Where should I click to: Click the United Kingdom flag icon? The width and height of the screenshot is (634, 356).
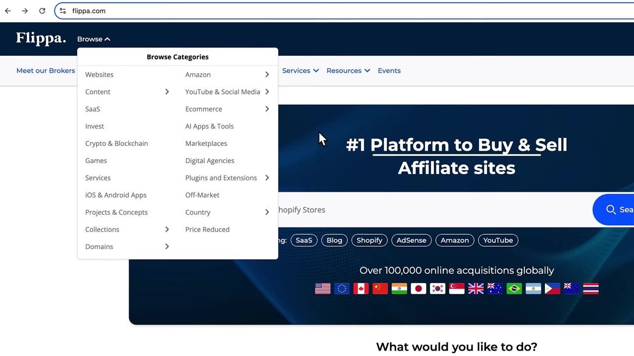(x=475, y=288)
